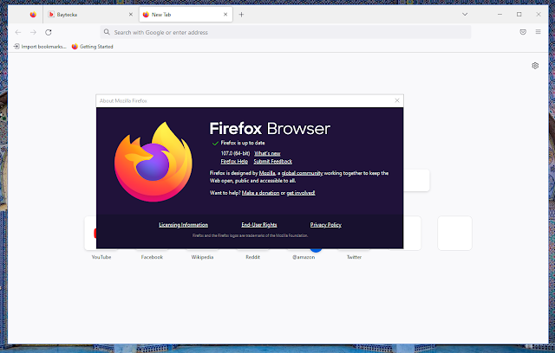
Task: Open new tab personalize gear icon
Action: point(535,66)
